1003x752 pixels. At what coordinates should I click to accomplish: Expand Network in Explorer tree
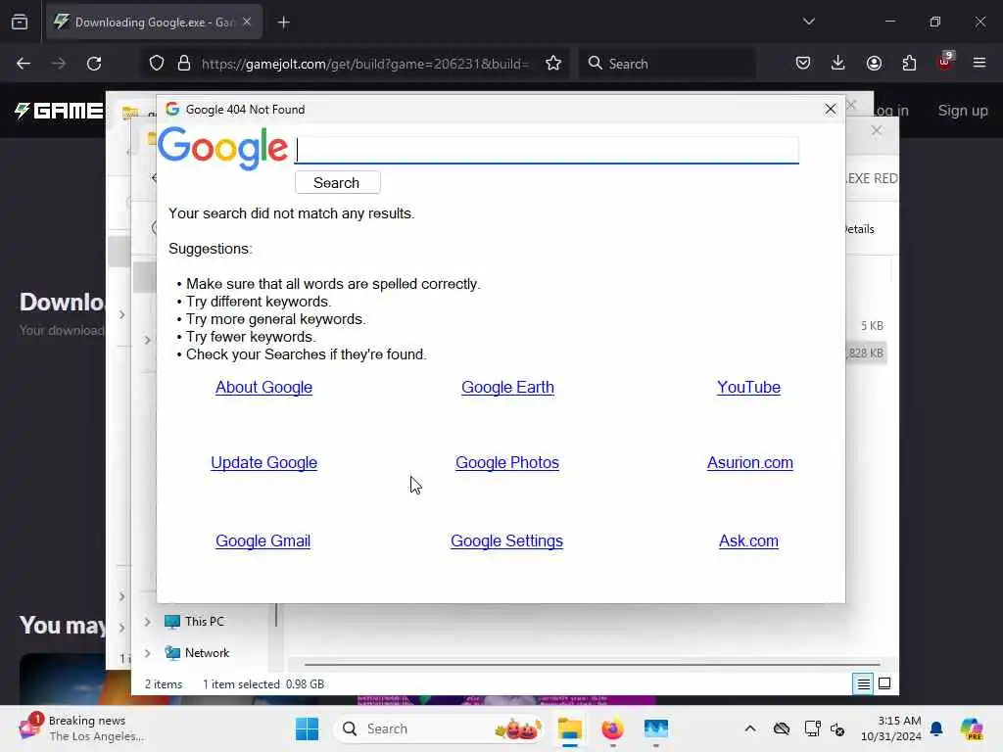[x=147, y=653]
